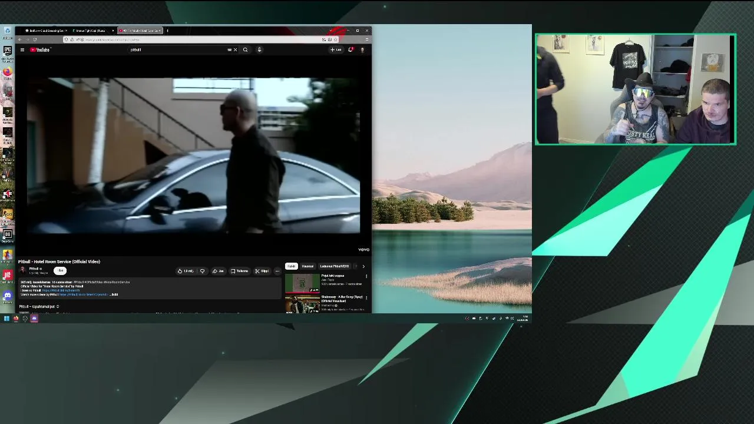754x424 pixels.
Task: Reload the browser page
Action: (x=35, y=39)
